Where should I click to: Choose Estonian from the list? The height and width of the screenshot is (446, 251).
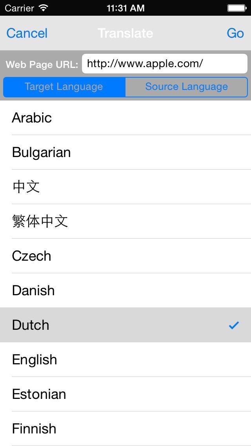125,394
